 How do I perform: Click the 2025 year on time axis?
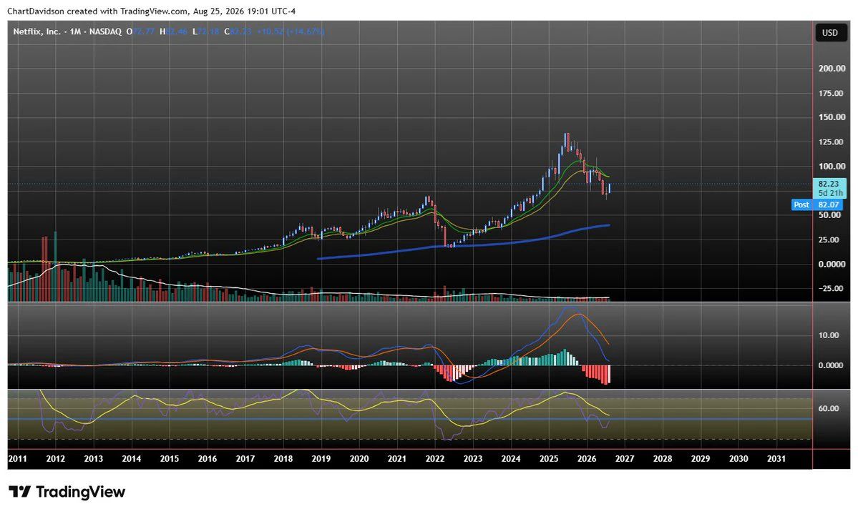[x=549, y=459]
